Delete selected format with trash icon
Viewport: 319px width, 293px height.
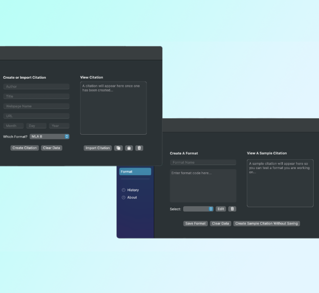pos(232,209)
